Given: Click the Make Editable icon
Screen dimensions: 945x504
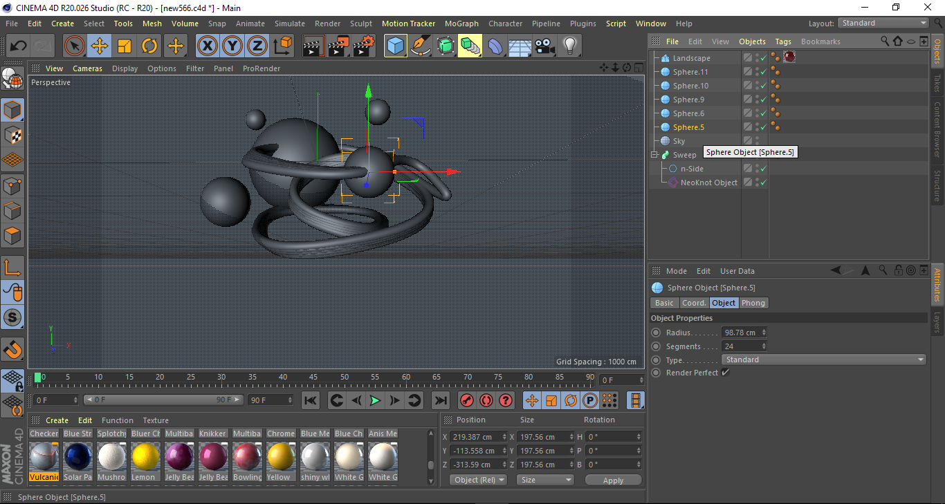Looking at the screenshot, I should pos(12,78).
